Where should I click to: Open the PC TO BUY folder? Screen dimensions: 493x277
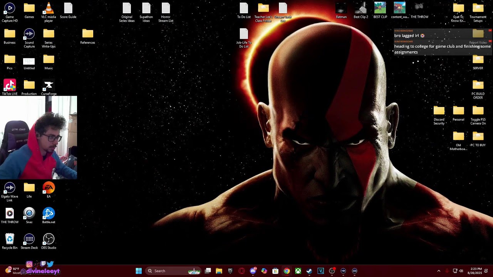click(x=478, y=139)
